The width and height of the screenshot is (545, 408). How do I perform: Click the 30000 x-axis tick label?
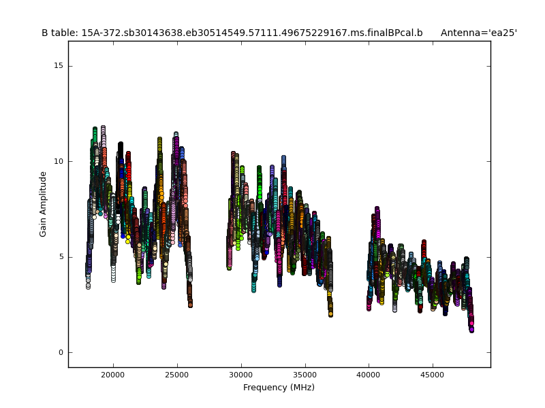pyautogui.click(x=241, y=374)
